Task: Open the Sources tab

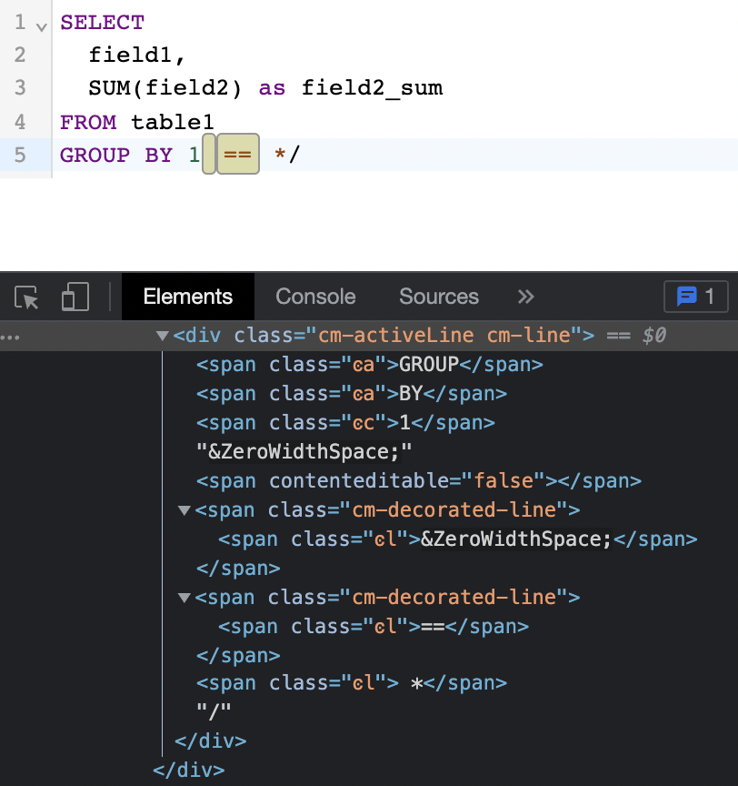Action: (438, 296)
